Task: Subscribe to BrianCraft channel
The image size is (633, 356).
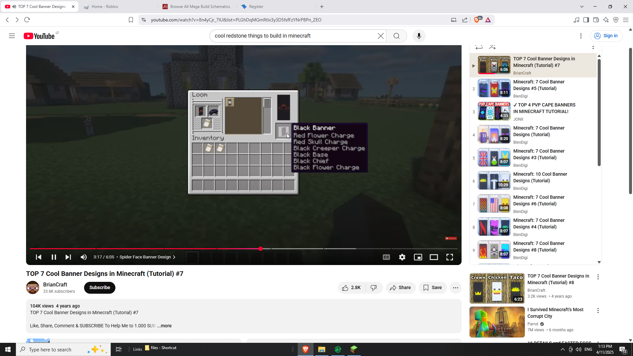Action: point(100,288)
